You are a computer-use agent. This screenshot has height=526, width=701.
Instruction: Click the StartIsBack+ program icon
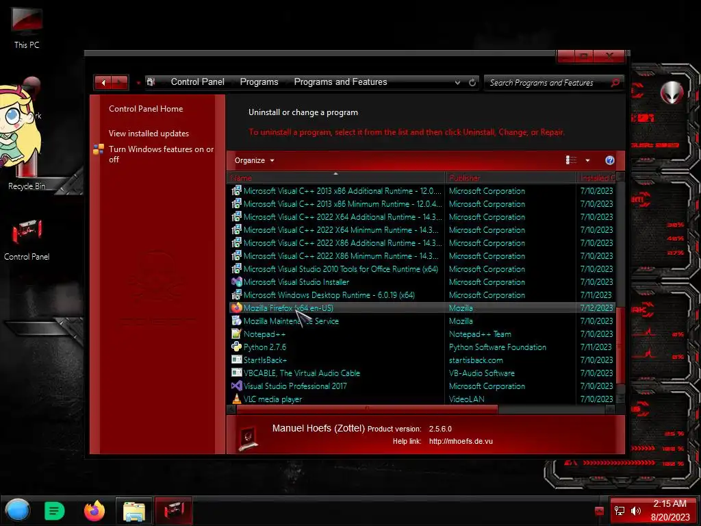(236, 360)
